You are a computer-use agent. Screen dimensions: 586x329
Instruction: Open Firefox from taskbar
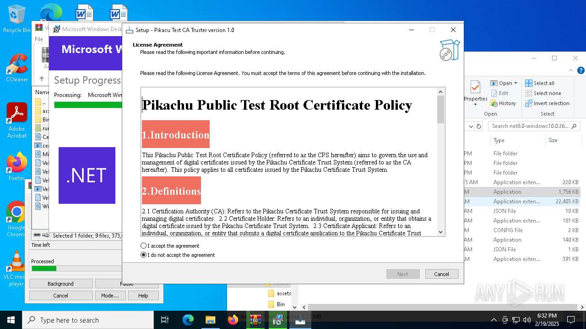(233, 320)
